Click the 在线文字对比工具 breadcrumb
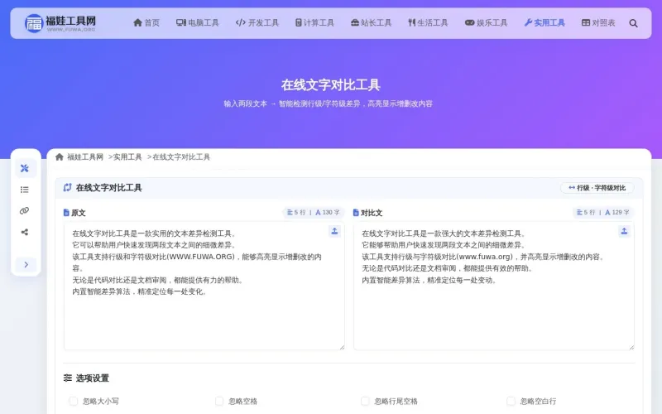Viewport: 662px width, 414px height. [181, 157]
